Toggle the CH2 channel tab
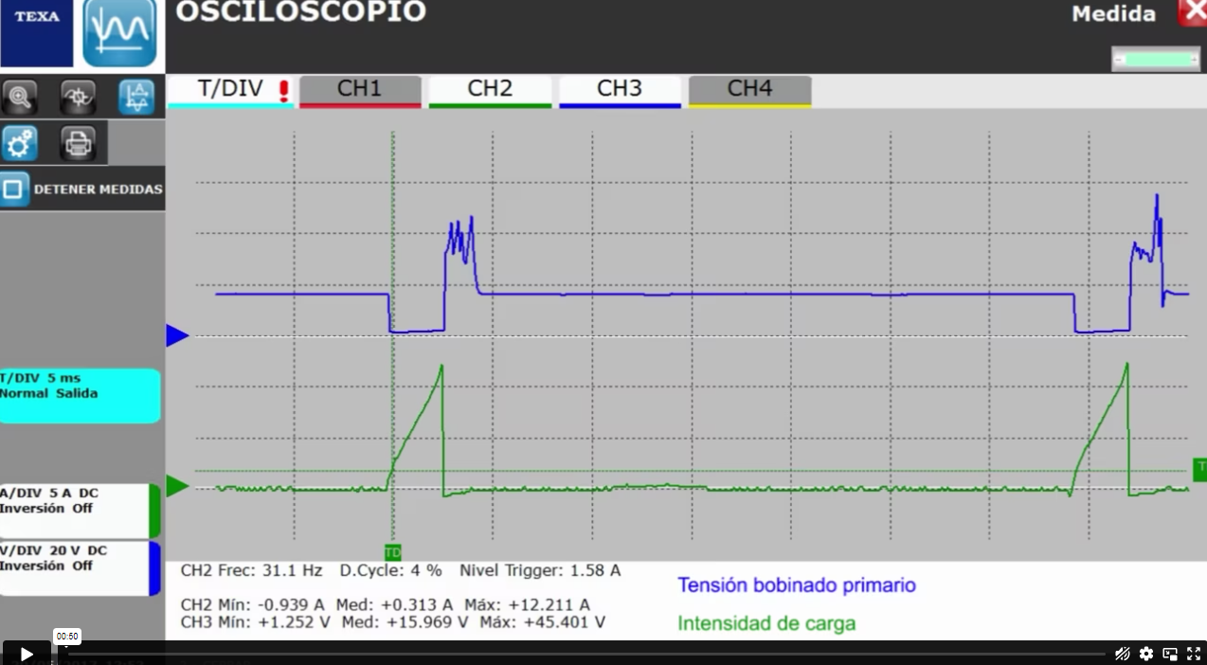This screenshot has width=1207, height=665. [490, 90]
